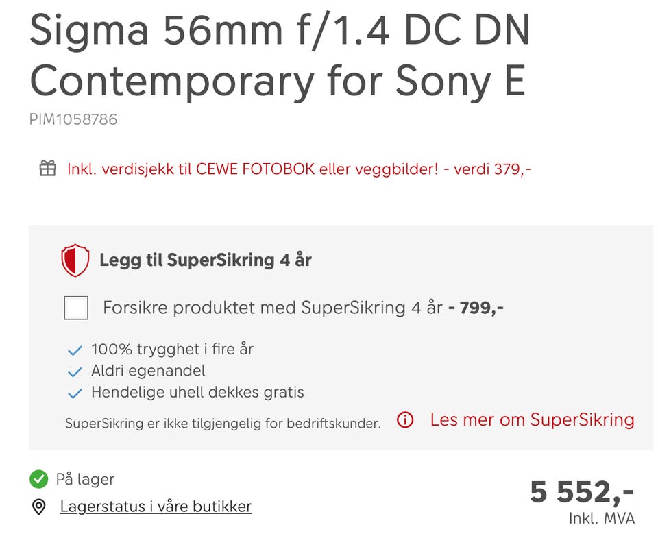Click the 5 552,- price
This screenshot has width=658, height=549.
(x=582, y=491)
